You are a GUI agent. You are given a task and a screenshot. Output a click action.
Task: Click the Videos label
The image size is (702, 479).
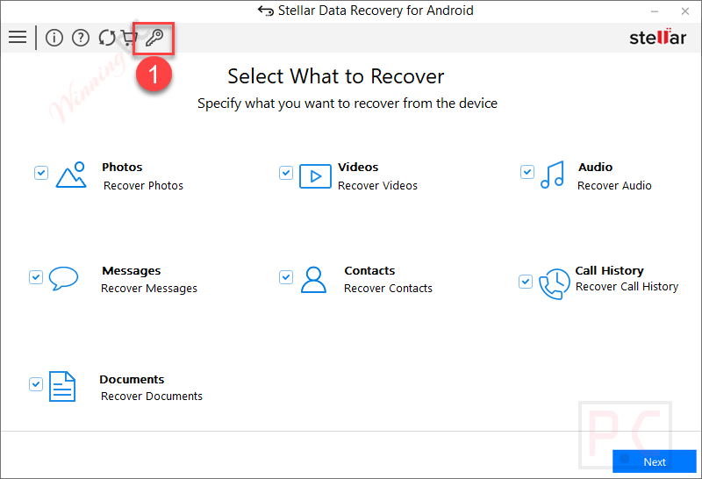[x=358, y=168]
